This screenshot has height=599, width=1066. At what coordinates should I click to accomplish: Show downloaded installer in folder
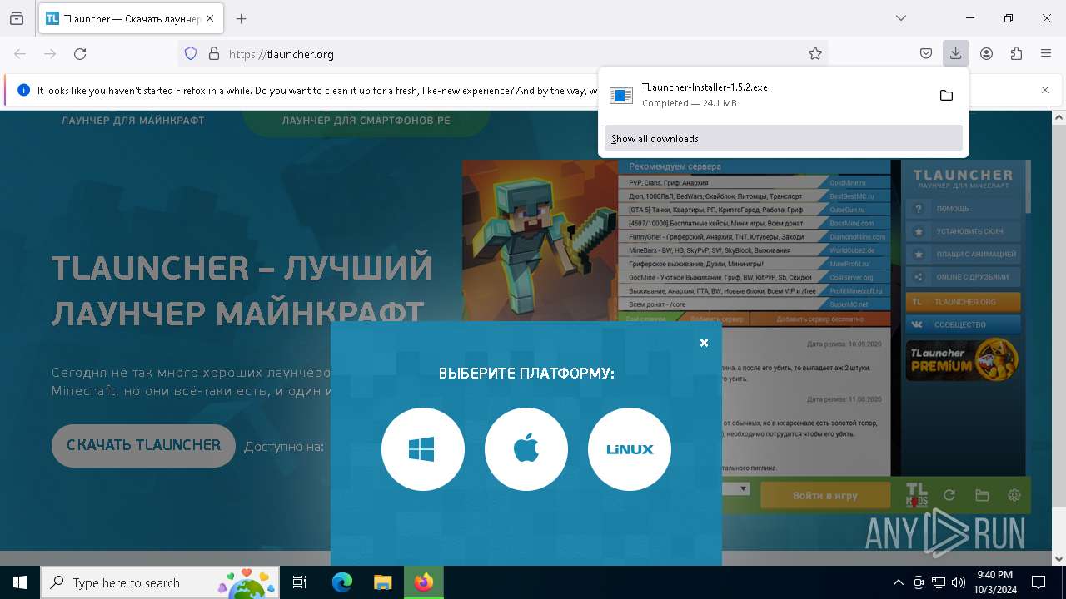click(x=946, y=96)
